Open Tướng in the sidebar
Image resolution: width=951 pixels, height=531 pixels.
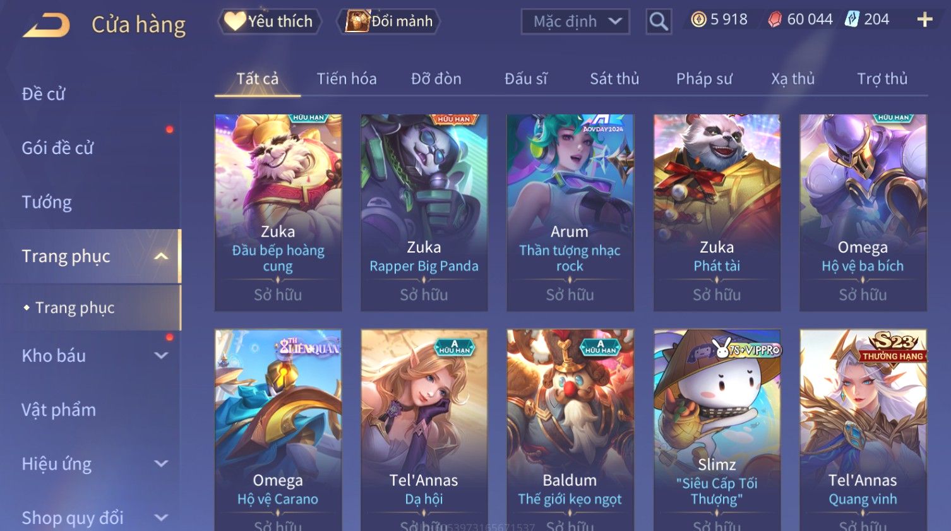click(x=47, y=202)
